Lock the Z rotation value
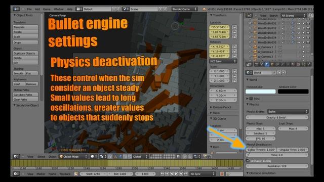 point(234,56)
